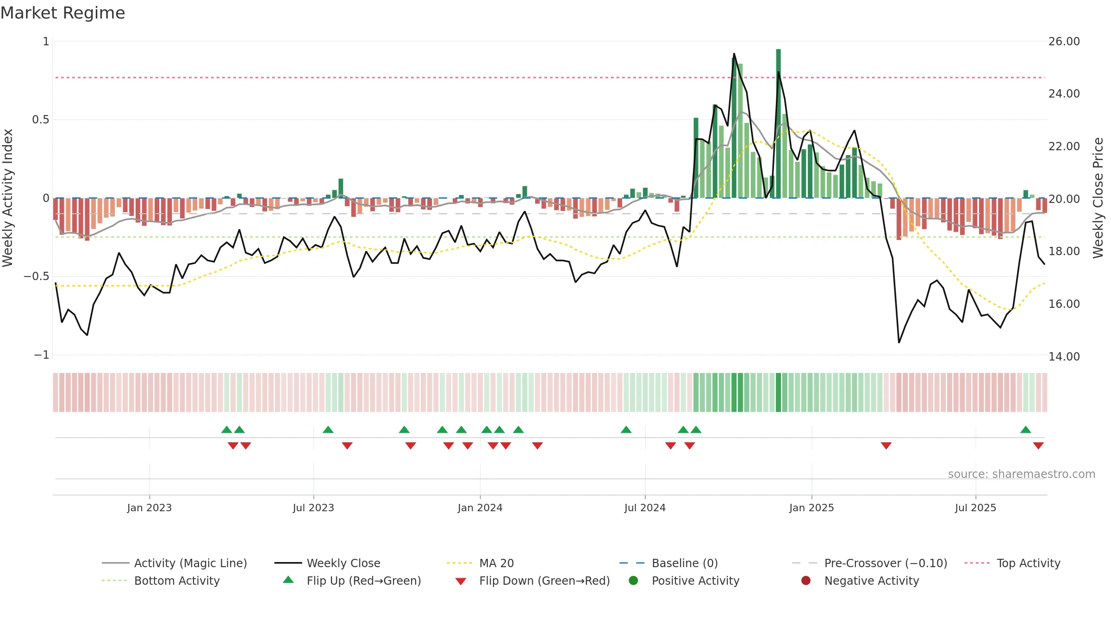Click the Jan 2023 date axis label
This screenshot has height=624, width=1111.
click(x=150, y=508)
